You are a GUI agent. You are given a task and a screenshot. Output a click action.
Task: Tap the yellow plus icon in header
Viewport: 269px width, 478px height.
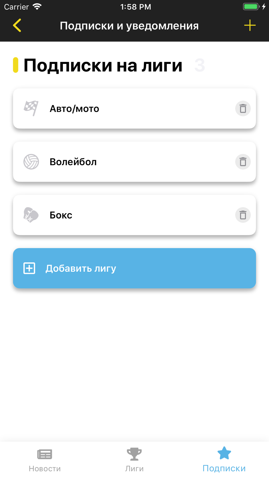click(250, 26)
